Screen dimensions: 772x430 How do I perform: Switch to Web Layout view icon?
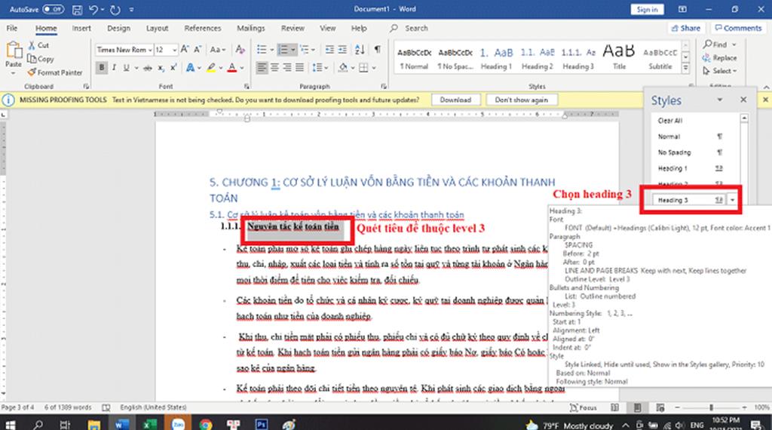click(660, 408)
